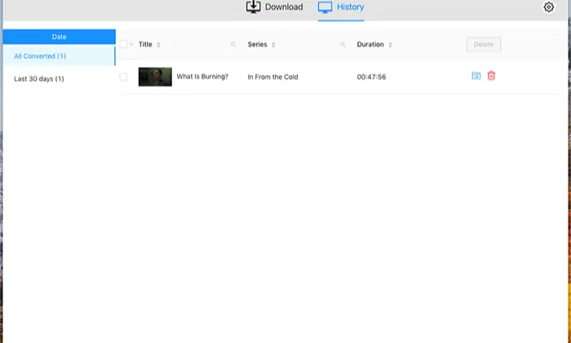Viewport: 571px width, 343px height.
Task: Click red trash icon for What Is Burning?
Action: tap(491, 76)
